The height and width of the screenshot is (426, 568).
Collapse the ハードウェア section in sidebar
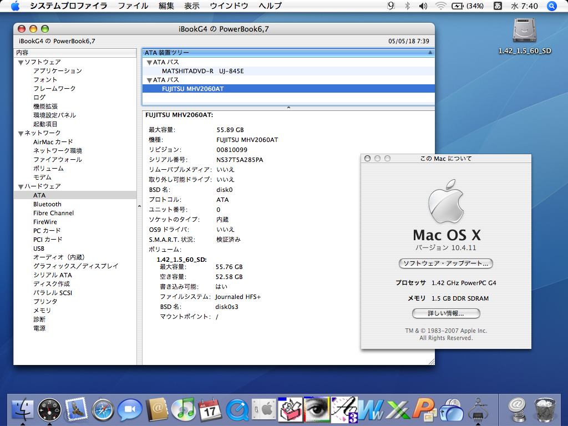tap(21, 187)
